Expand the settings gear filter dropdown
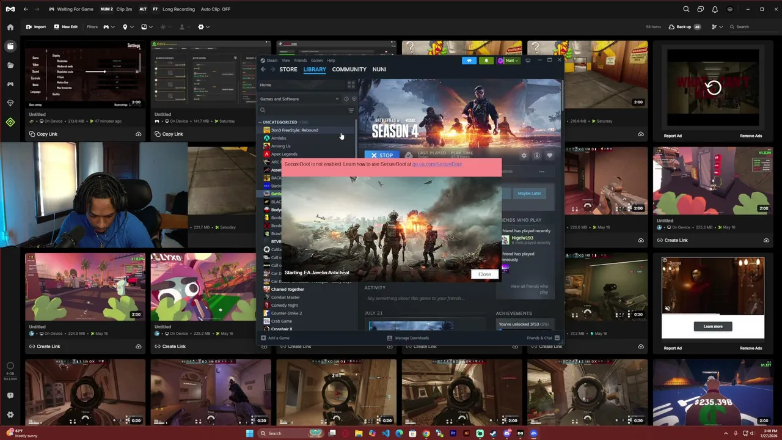Image resolution: width=782 pixels, height=440 pixels. pyautogui.click(x=203, y=27)
